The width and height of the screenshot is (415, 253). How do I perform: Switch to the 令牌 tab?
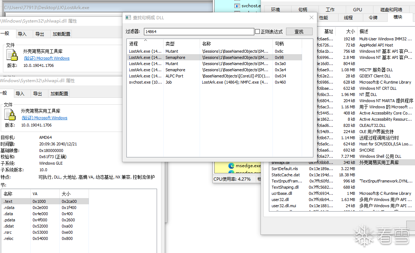(x=373, y=18)
